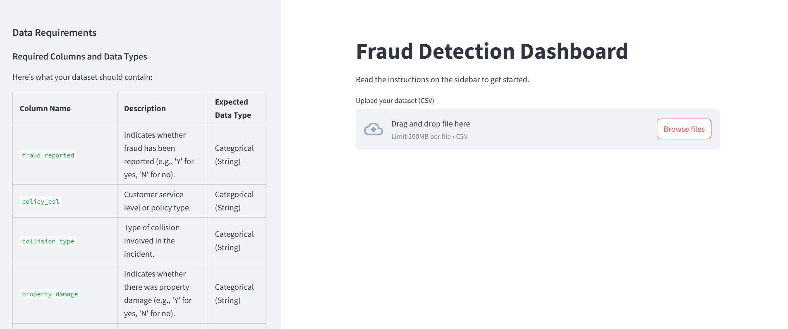This screenshot has height=329, width=788.
Task: Click the Browse files button
Action: [684, 129]
